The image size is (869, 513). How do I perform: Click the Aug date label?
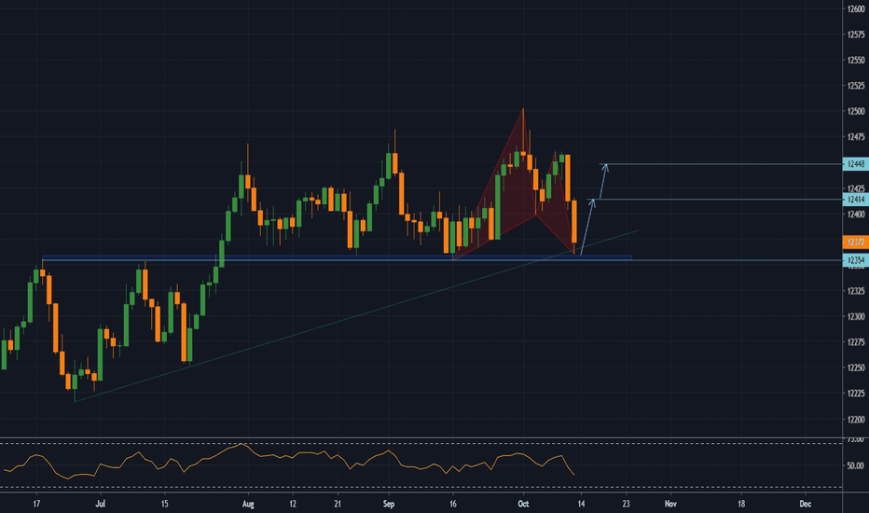coord(248,504)
